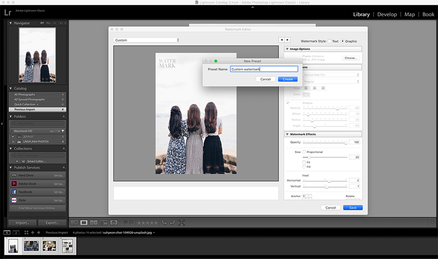Create the new watermark preset

(288, 79)
